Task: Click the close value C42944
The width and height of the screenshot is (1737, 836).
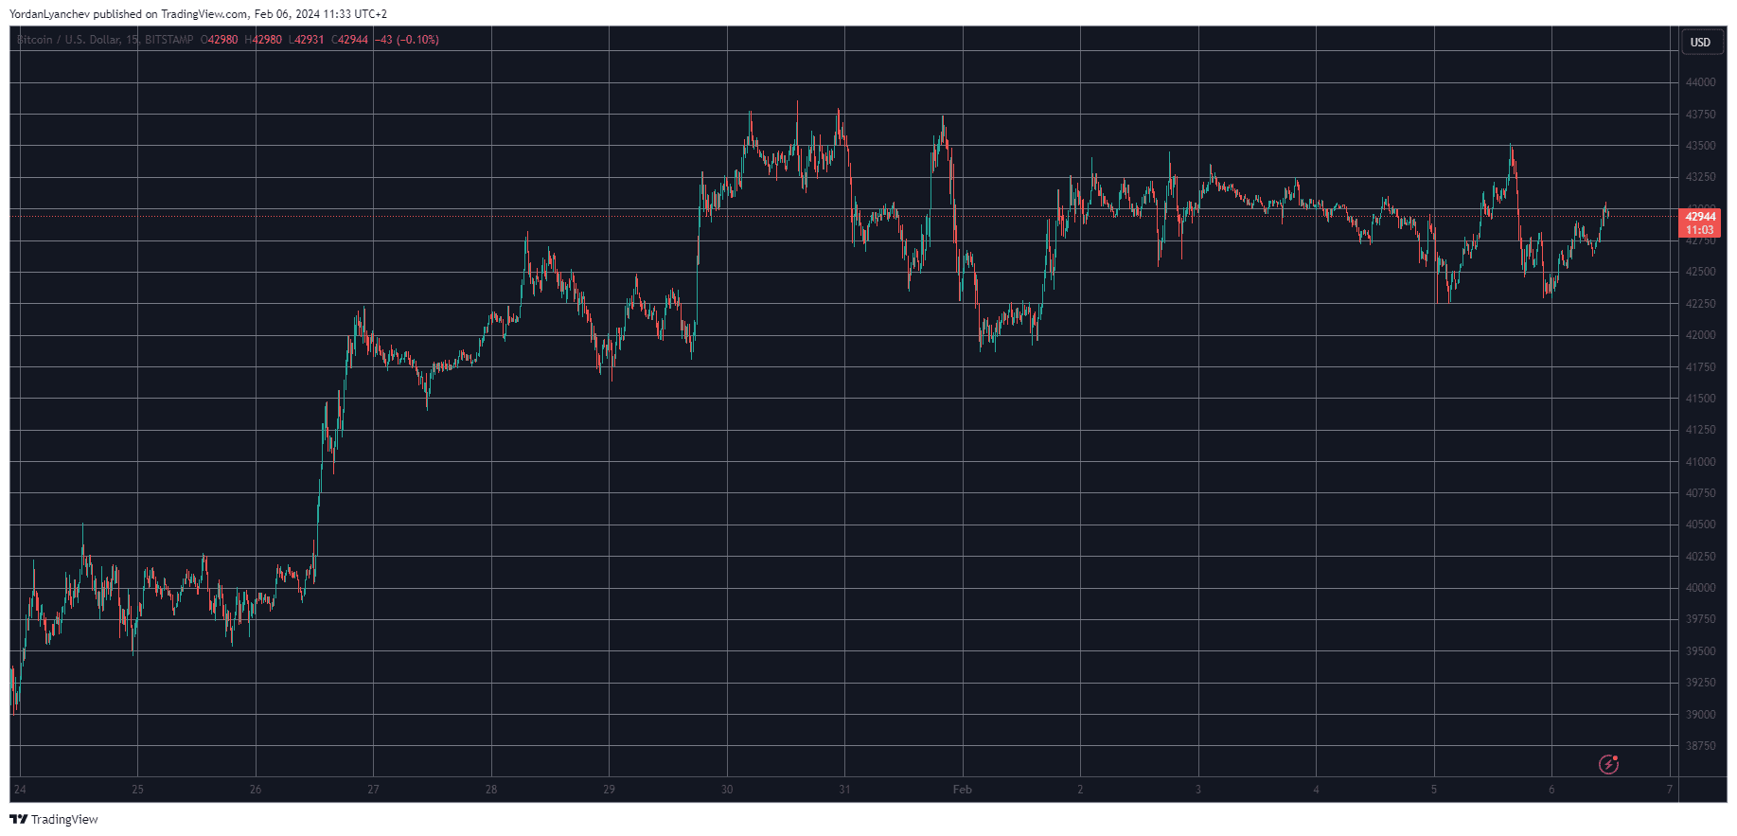Action: [x=349, y=40]
